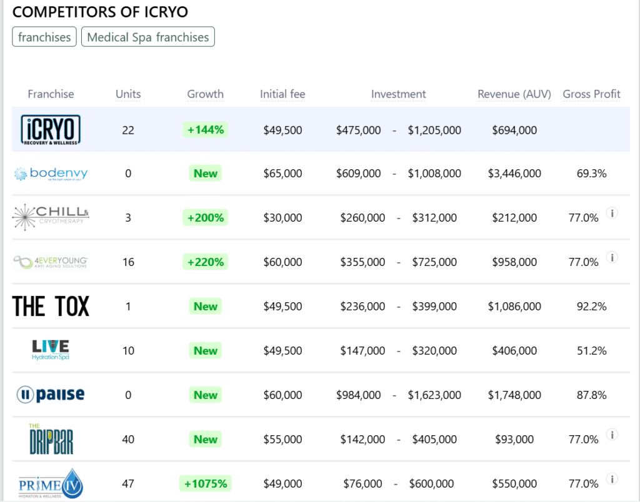
Task: Open the Live Hydration Spa logo
Action: tap(51, 350)
